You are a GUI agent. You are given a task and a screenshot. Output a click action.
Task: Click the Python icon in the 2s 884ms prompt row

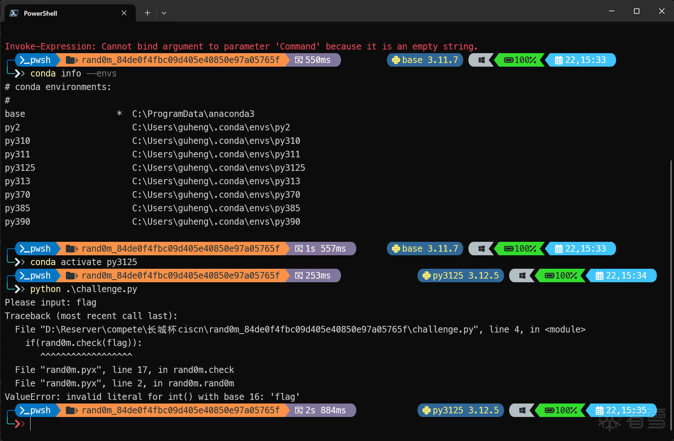(427, 410)
